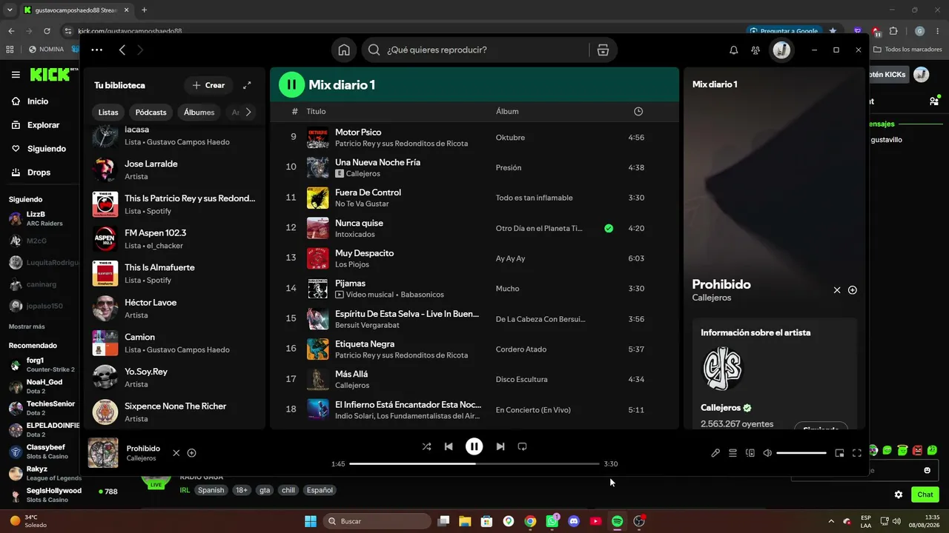Image resolution: width=949 pixels, height=533 pixels.
Task: Select the Pódcasts filter chip
Action: [x=151, y=113]
